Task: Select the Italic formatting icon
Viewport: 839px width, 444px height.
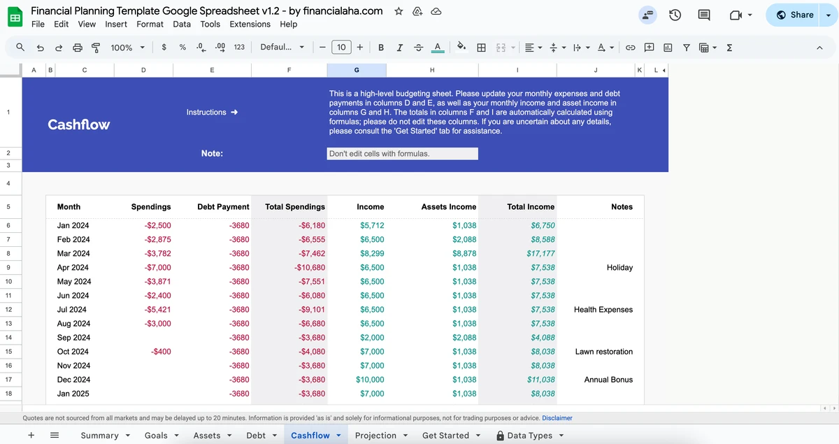Action: (x=399, y=47)
